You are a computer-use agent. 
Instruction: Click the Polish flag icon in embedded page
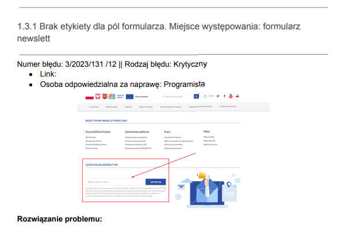tap(89, 97)
